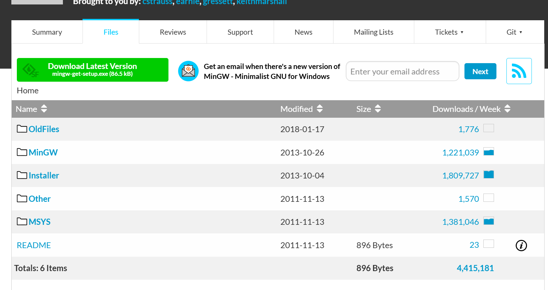The width and height of the screenshot is (548, 290).
Task: Click the Home breadcrumb
Action: pos(28,90)
